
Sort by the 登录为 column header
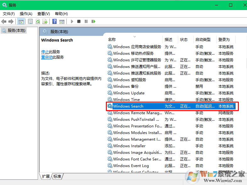224,39
